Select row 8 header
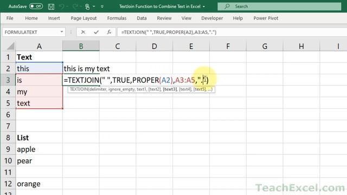The image size is (347, 195). coord(8,138)
